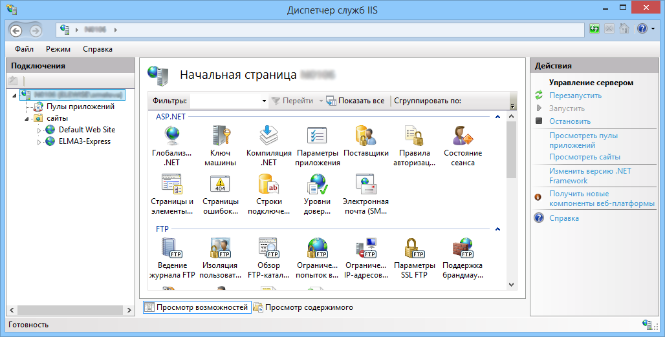The image size is (665, 337).
Task: Open Правила авторизации feature icon
Action: [x=414, y=136]
